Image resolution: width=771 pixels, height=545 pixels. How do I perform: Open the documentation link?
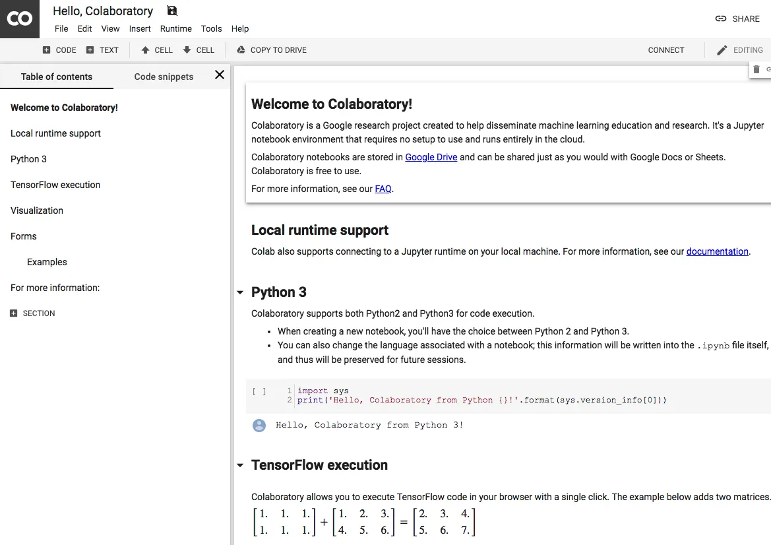point(718,251)
